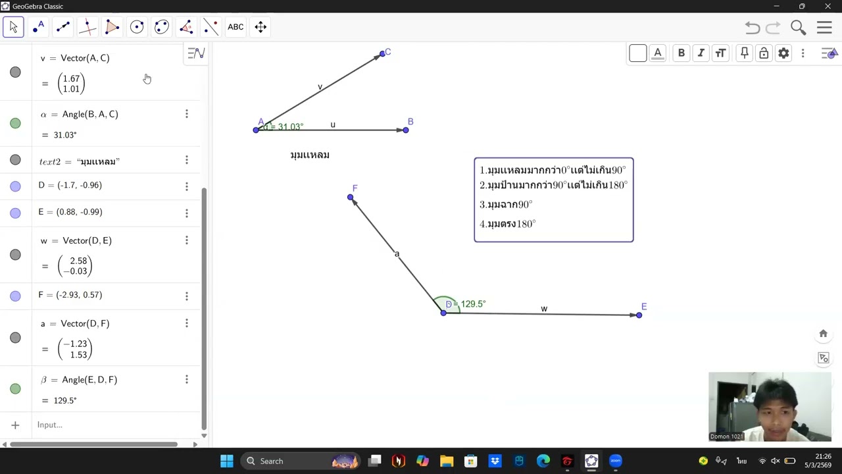The image size is (842, 474).
Task: Click the zoom to fit button
Action: point(823,358)
